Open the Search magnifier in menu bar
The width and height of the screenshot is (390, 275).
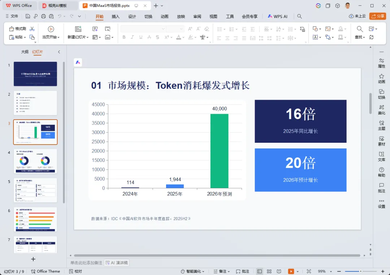pyautogui.click(x=299, y=16)
